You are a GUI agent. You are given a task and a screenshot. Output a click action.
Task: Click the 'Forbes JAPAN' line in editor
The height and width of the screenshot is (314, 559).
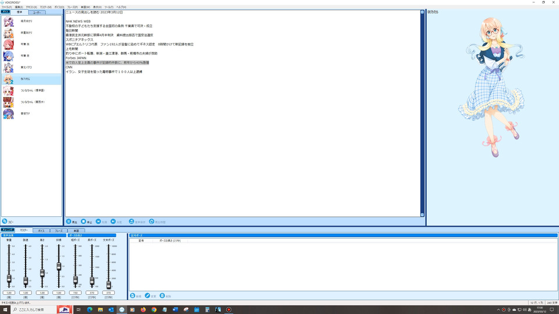click(76, 58)
